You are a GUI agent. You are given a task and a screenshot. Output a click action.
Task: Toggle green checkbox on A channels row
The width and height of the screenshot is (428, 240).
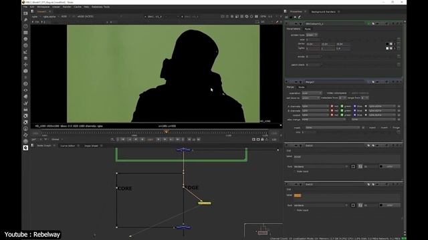342,107
